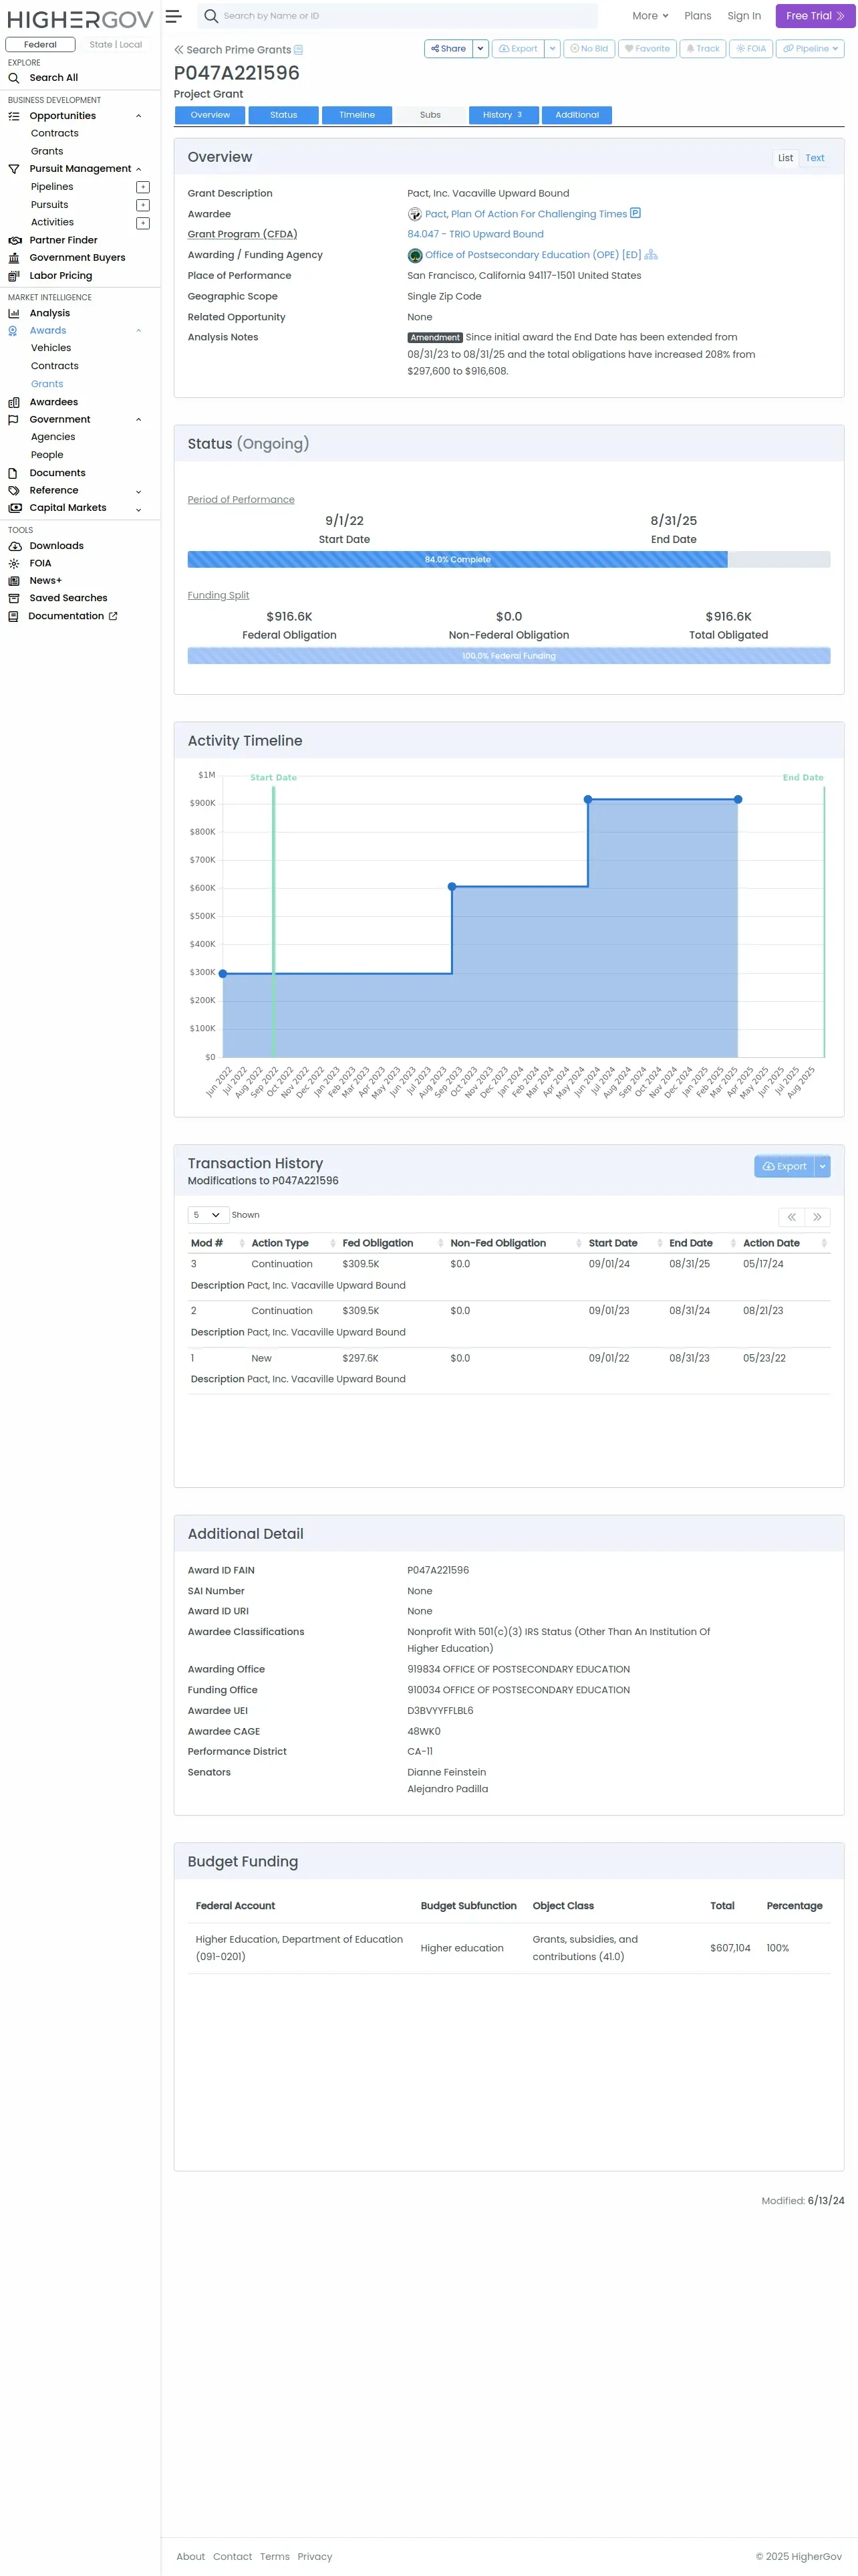Click the Documentation book icon
The width and height of the screenshot is (858, 2576).
pos(13,617)
